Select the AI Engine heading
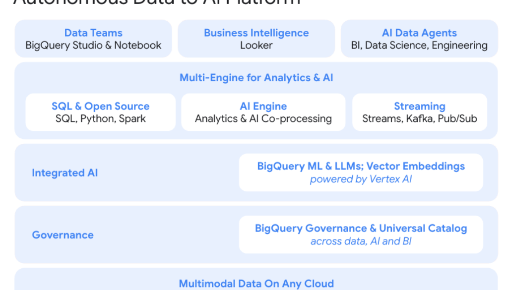Viewport: 508px width, 290px height. (263, 107)
